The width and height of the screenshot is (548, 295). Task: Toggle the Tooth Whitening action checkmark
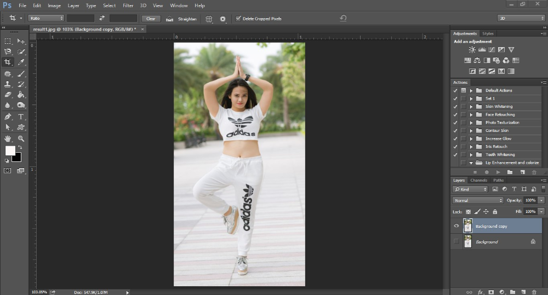pyautogui.click(x=455, y=155)
